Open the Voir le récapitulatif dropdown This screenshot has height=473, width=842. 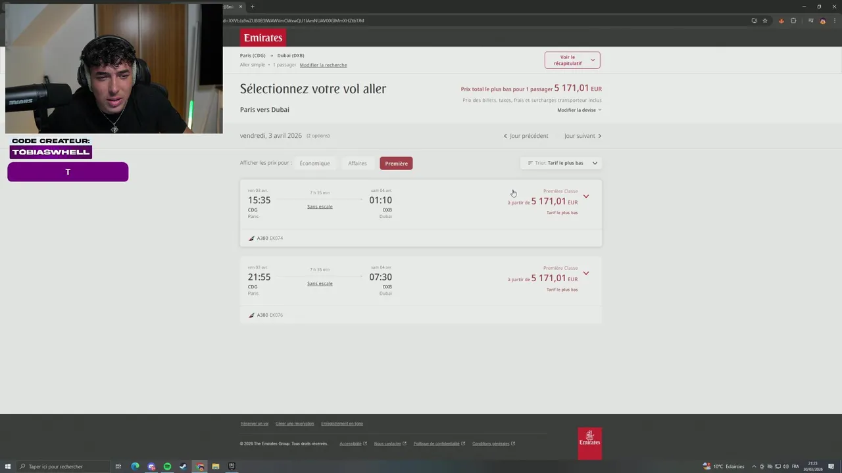tap(572, 60)
